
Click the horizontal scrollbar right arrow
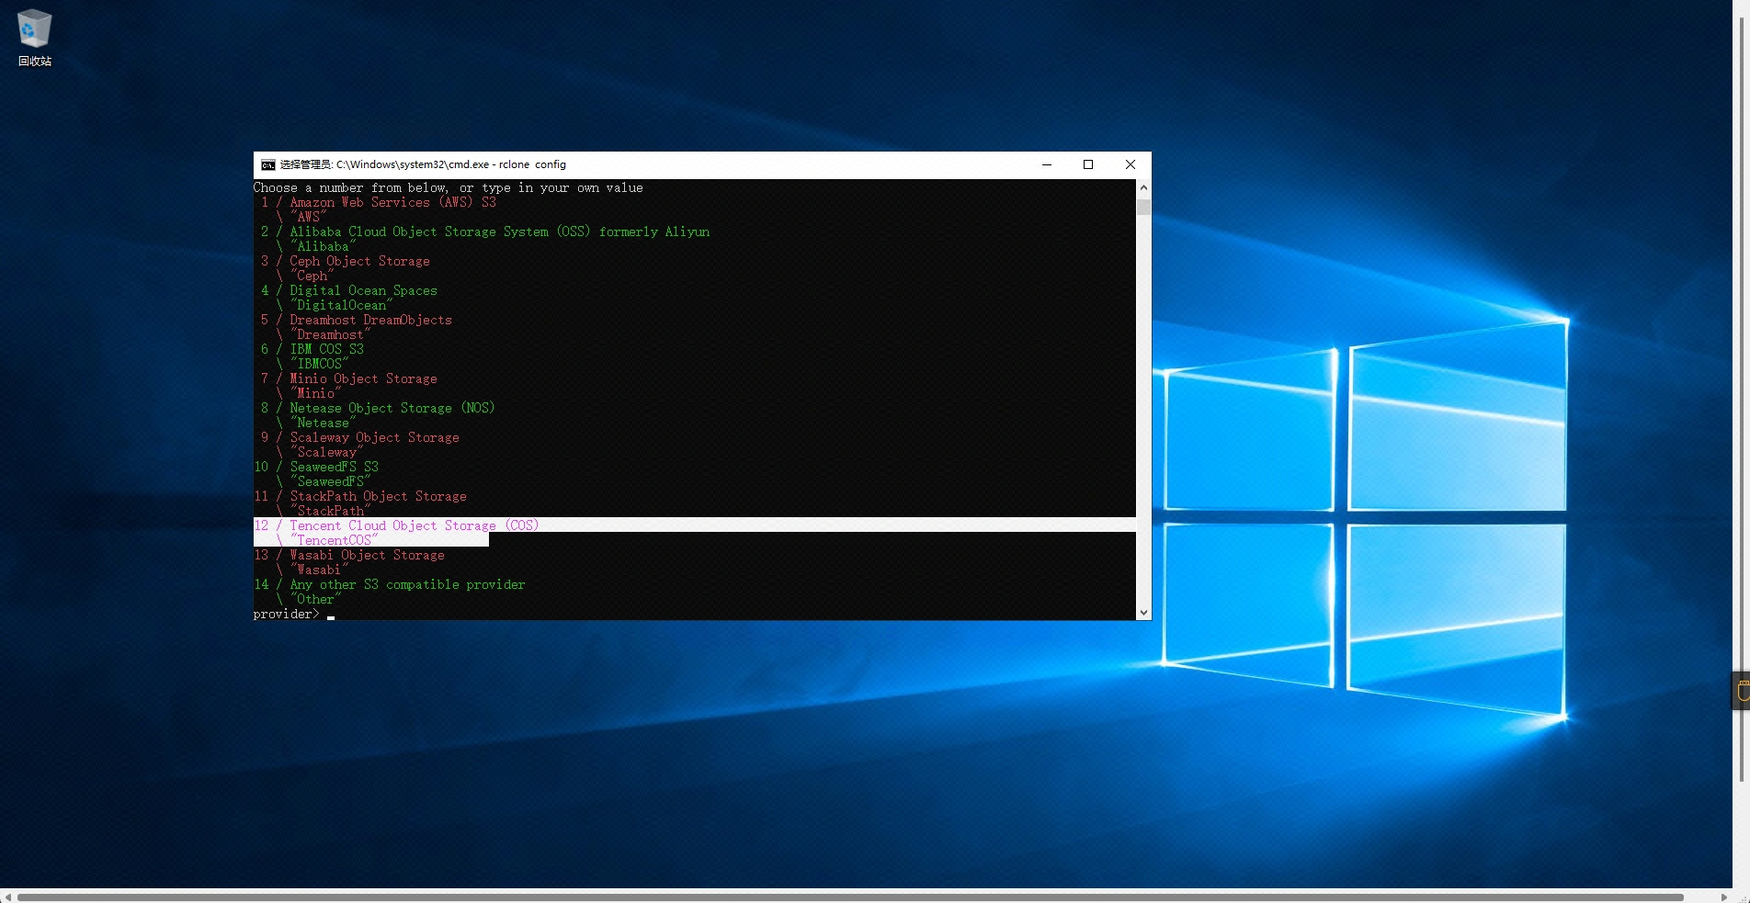[x=1724, y=897]
